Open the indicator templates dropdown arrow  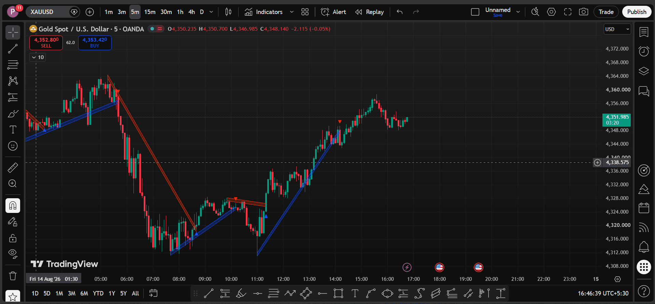pyautogui.click(x=292, y=12)
